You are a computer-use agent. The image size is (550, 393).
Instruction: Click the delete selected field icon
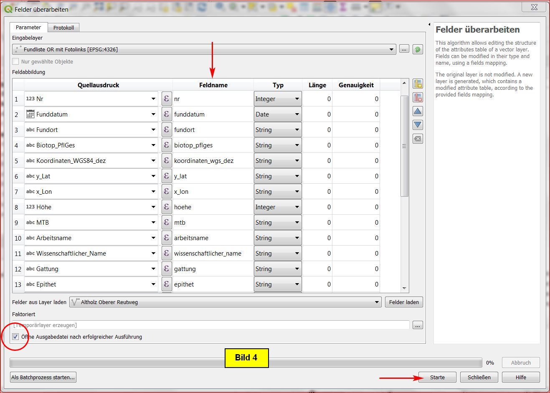point(418,98)
